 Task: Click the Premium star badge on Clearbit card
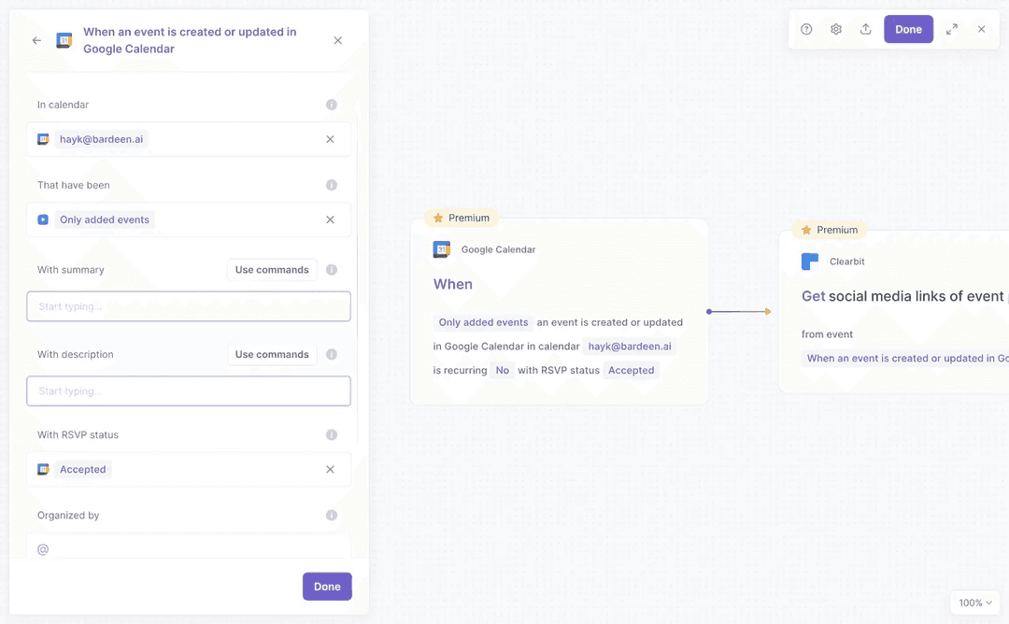pyautogui.click(x=831, y=230)
